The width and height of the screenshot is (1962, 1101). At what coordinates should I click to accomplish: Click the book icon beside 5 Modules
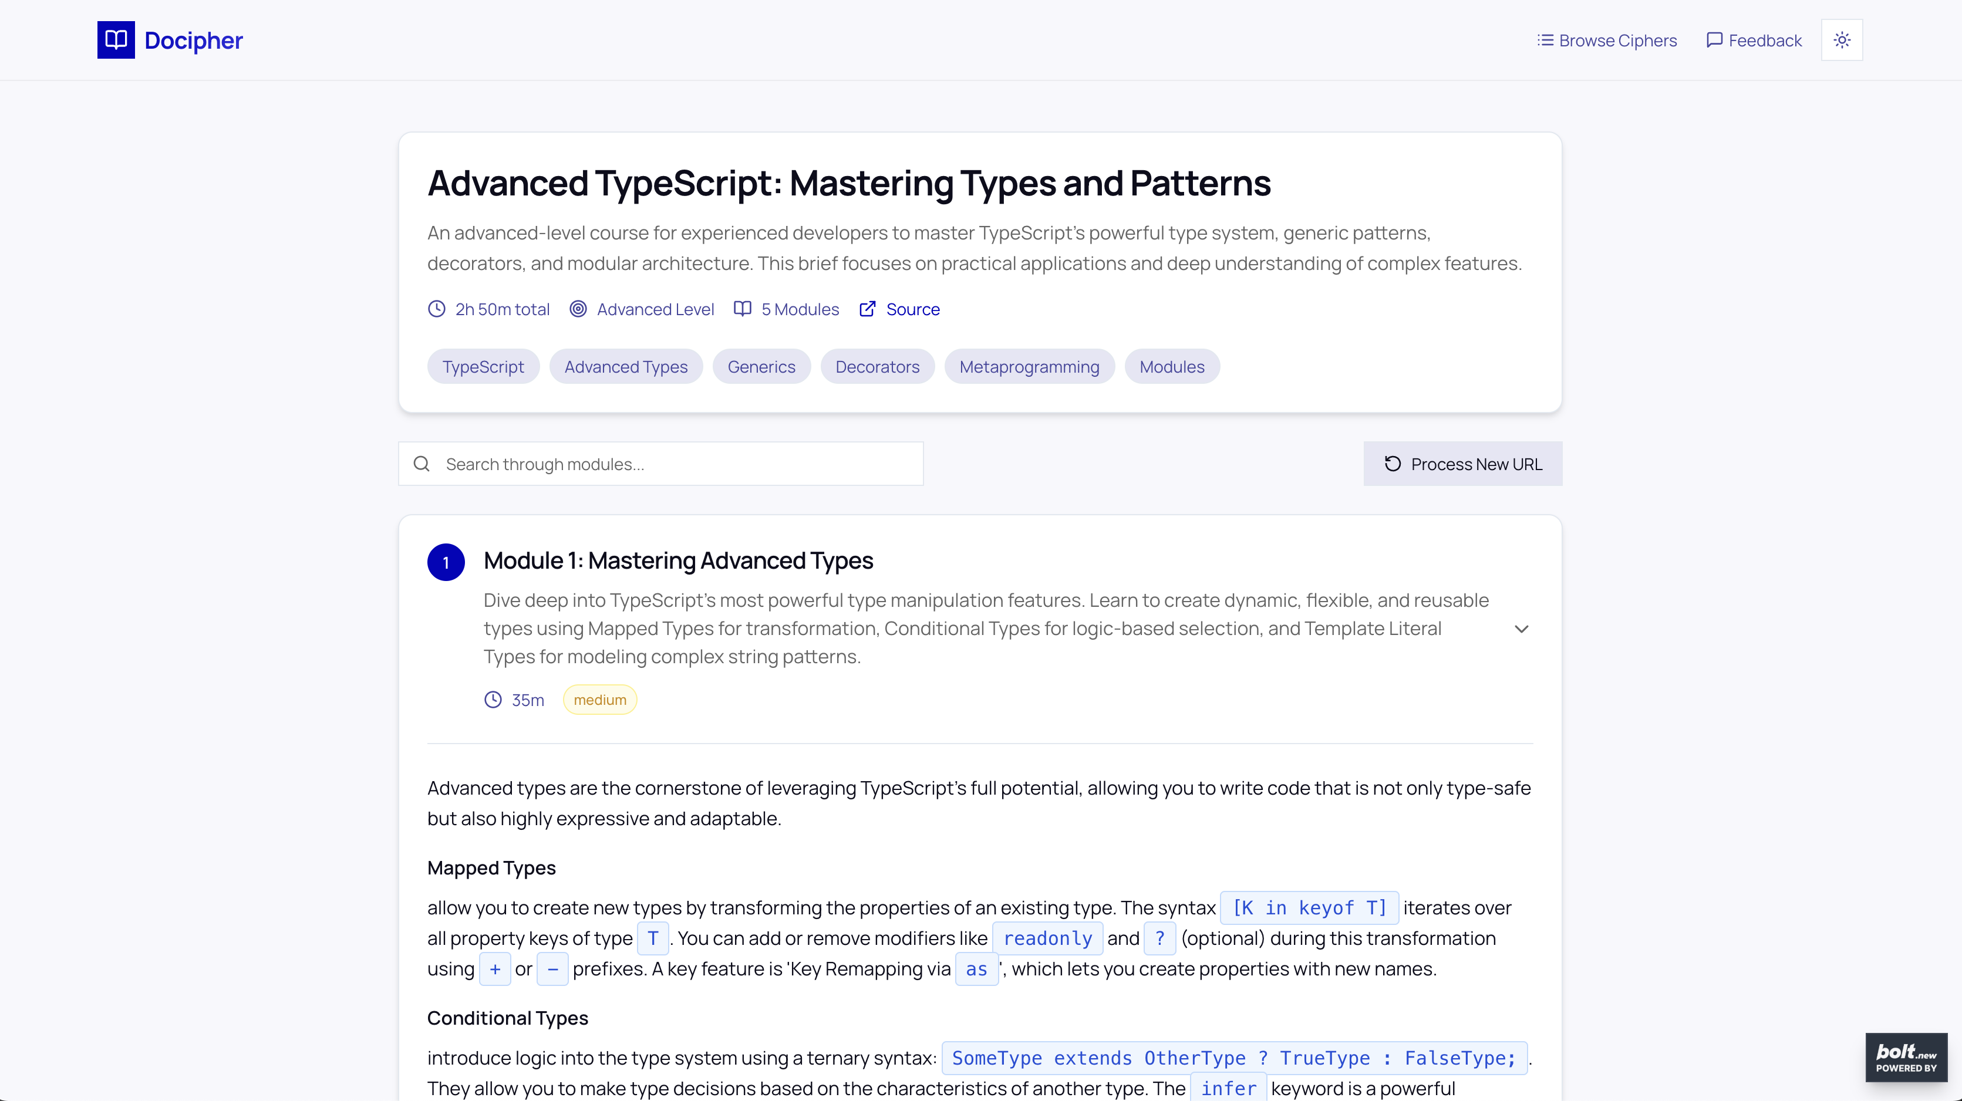[x=743, y=309]
